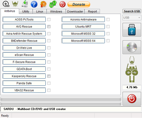Select the Antivirus tab
Image resolution: width=142 pixels, height=118 pixels.
pos(10,11)
